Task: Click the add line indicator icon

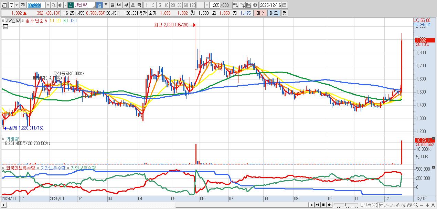Action: [242, 5]
